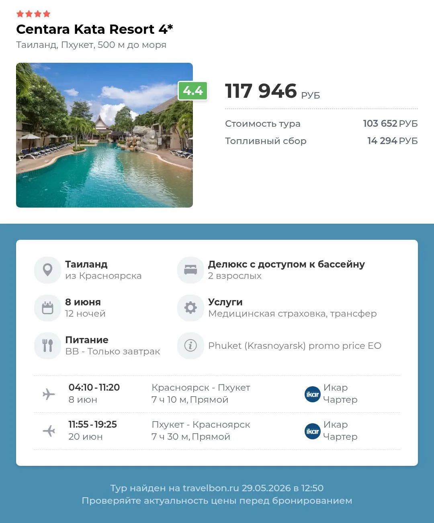Viewport: 434px width, 523px height.
Task: Click the 103 652 РУБ tour cost value
Action: coord(390,124)
